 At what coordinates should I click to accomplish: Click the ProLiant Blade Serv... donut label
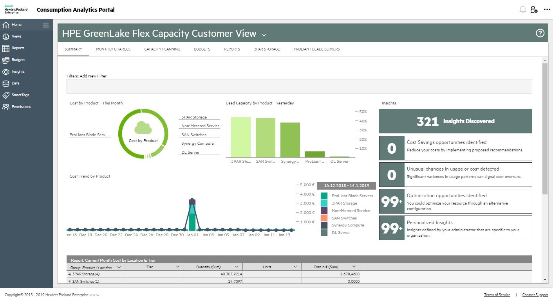click(x=88, y=135)
